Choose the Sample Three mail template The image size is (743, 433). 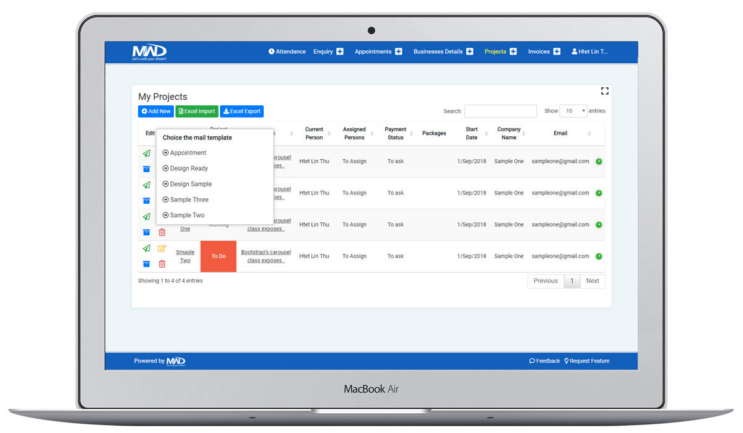coord(189,200)
